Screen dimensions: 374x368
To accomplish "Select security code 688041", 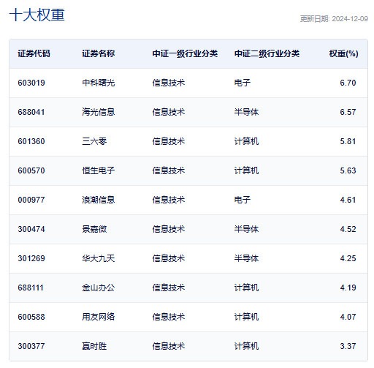I will click(31, 112).
